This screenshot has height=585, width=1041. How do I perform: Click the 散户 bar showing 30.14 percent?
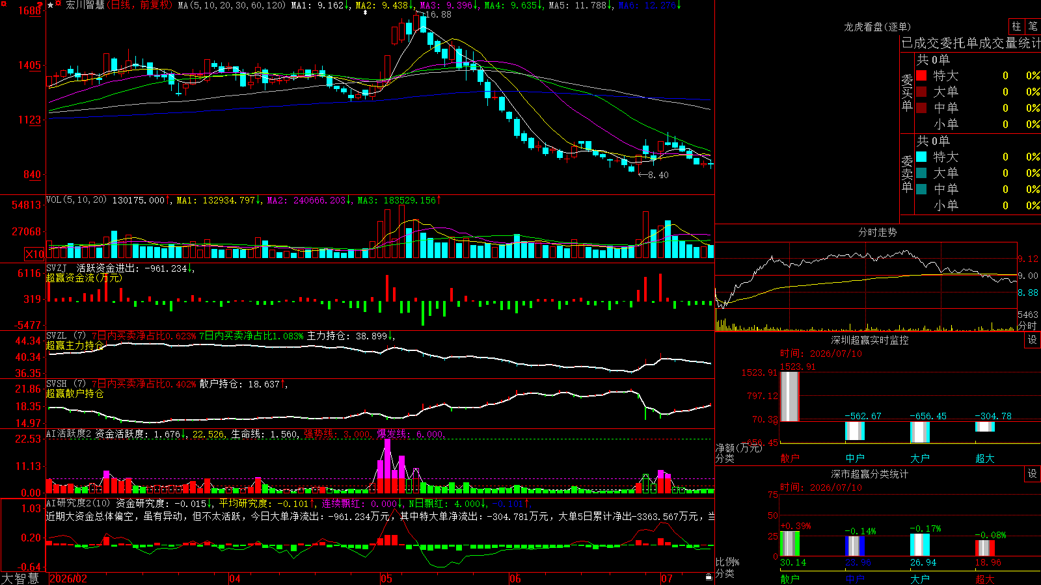pyautogui.click(x=790, y=543)
